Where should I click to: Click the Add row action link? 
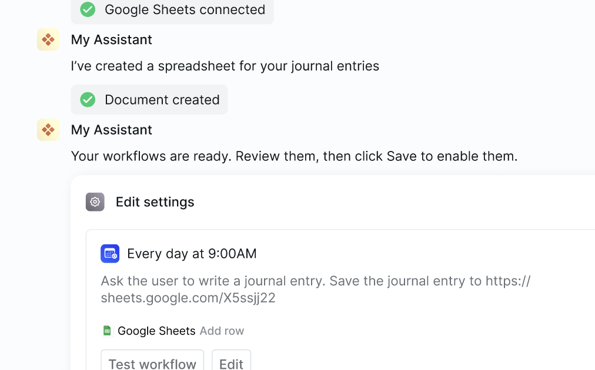tap(222, 331)
